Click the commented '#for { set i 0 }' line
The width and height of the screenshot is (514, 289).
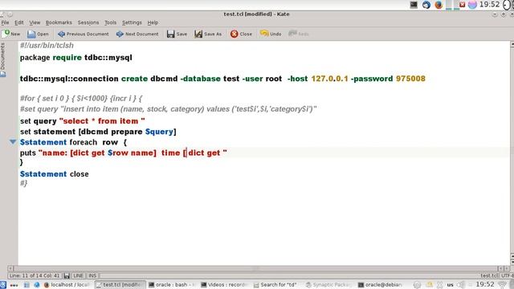[x=81, y=98]
